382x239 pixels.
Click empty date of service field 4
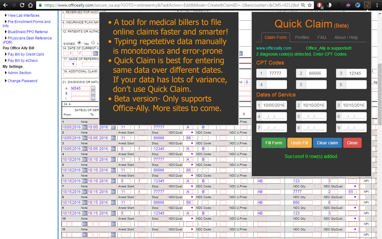pos(274,117)
